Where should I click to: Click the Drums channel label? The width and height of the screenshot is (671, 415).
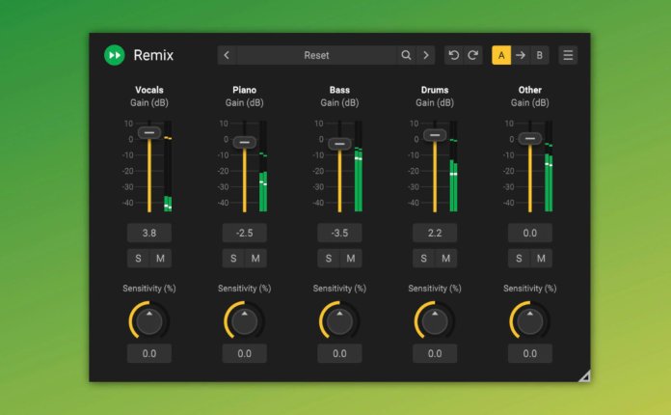click(x=435, y=90)
